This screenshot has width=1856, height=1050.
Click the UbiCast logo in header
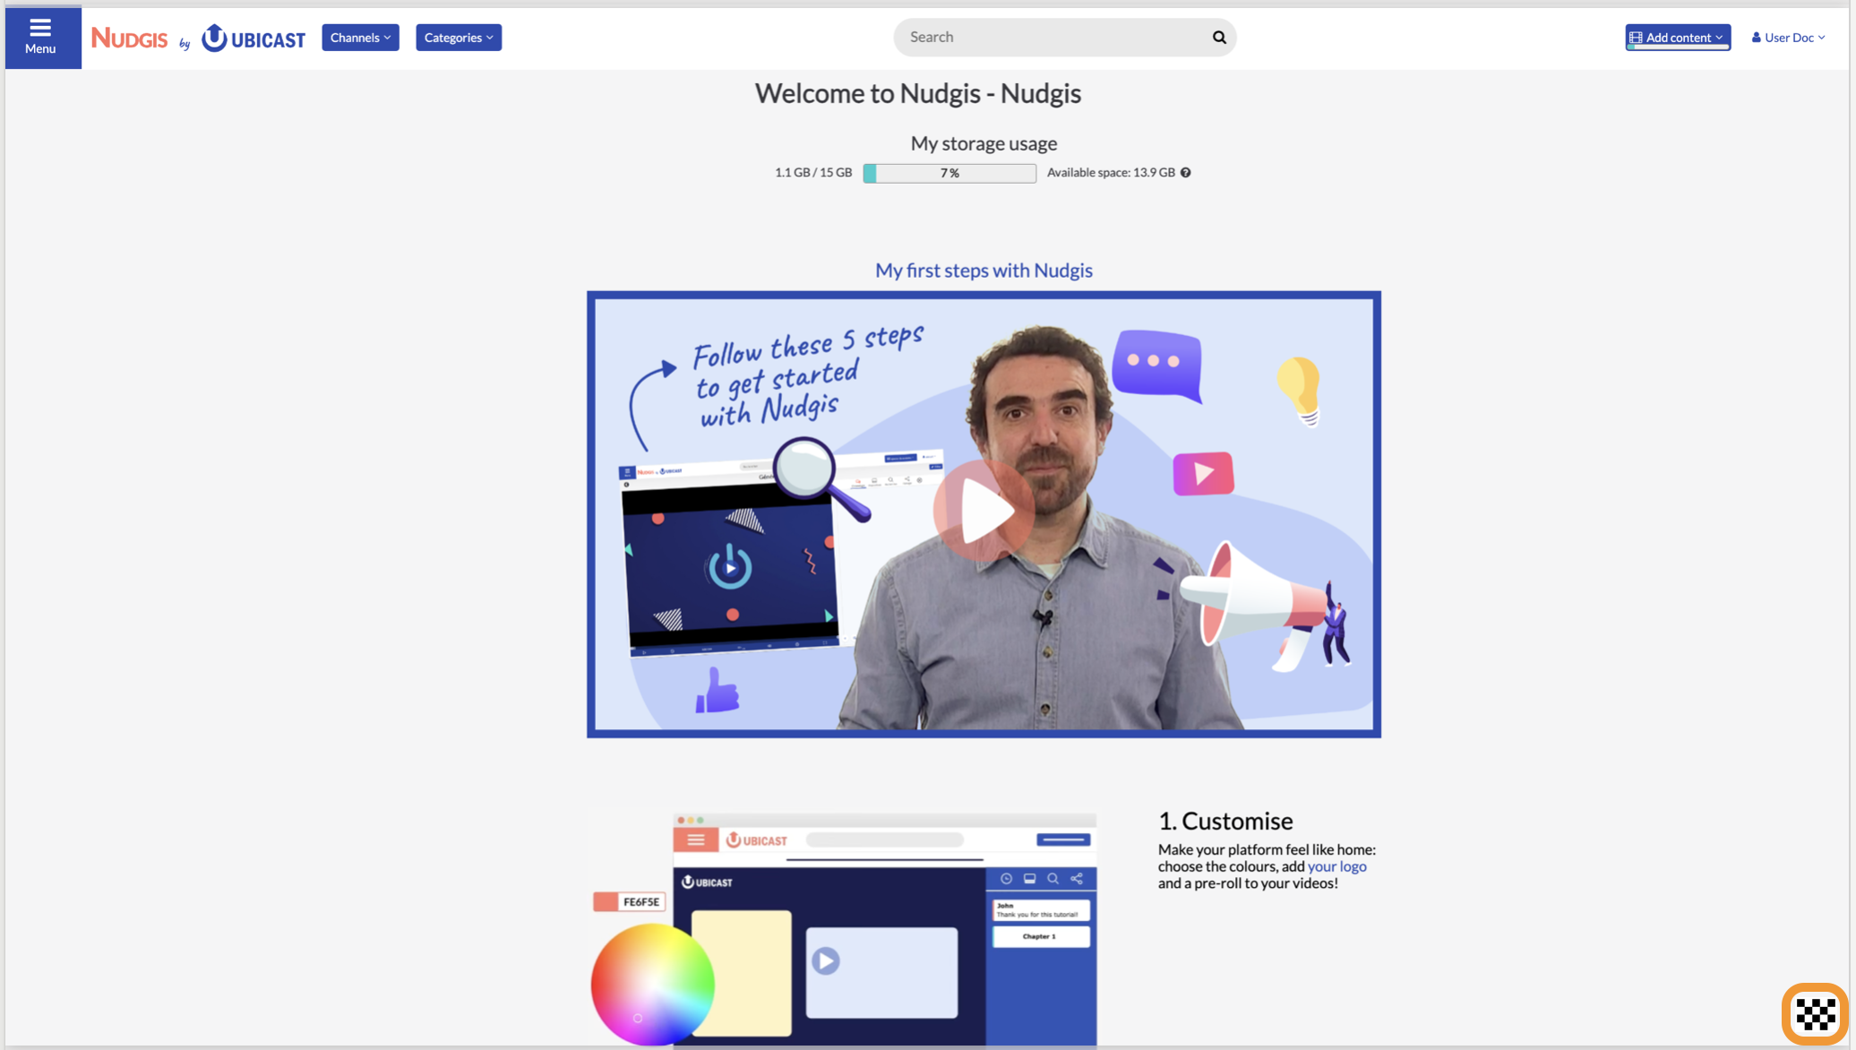coord(253,39)
